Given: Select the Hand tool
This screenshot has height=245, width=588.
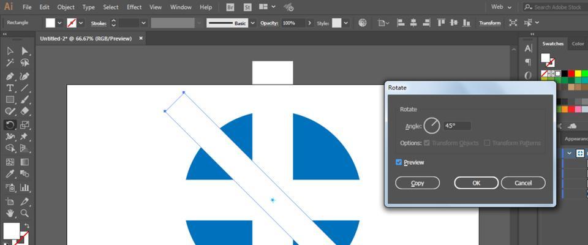Looking at the screenshot, I should tap(10, 213).
